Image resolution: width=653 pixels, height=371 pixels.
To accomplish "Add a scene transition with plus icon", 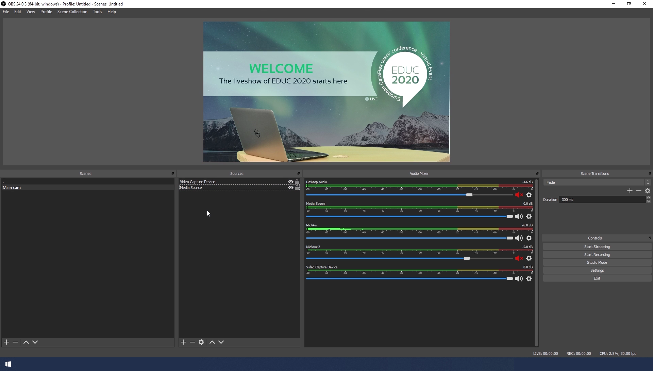I will coord(630,191).
